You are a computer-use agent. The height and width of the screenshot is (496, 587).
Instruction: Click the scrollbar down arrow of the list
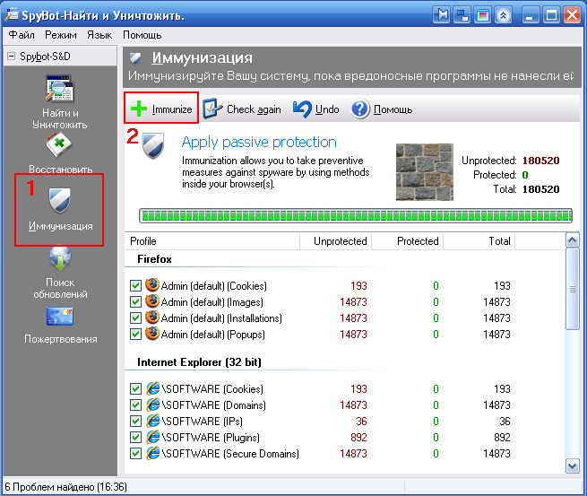[x=573, y=466]
